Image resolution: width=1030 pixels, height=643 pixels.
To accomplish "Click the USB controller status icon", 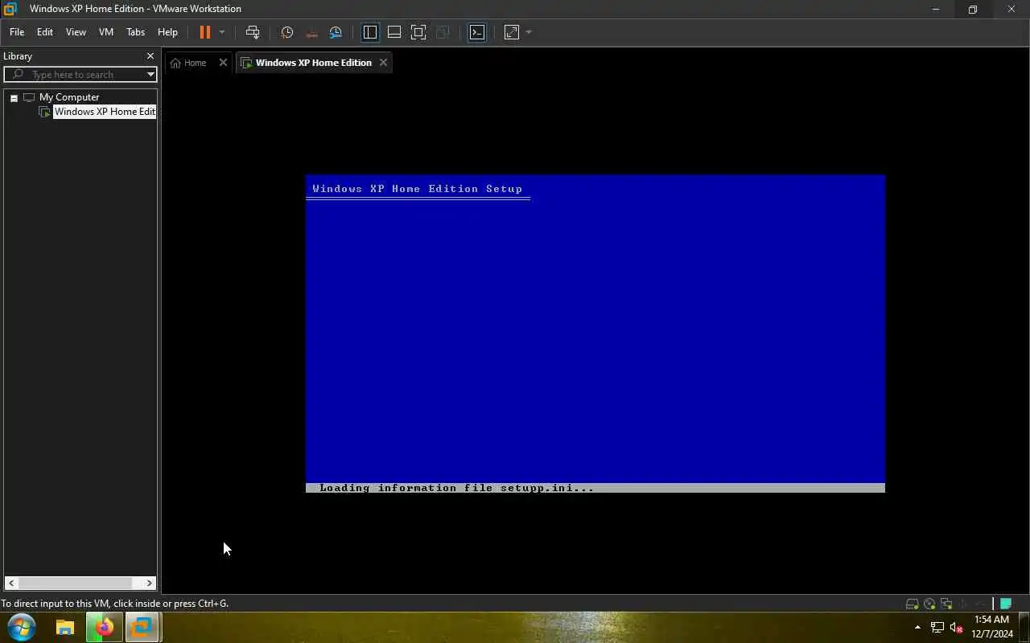I will click(x=963, y=604).
